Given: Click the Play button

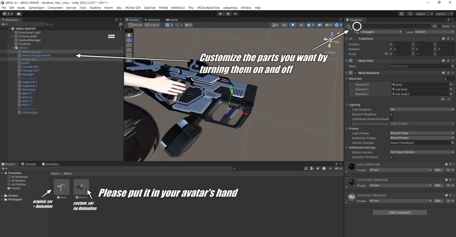Looking at the screenshot, I should (x=220, y=14).
